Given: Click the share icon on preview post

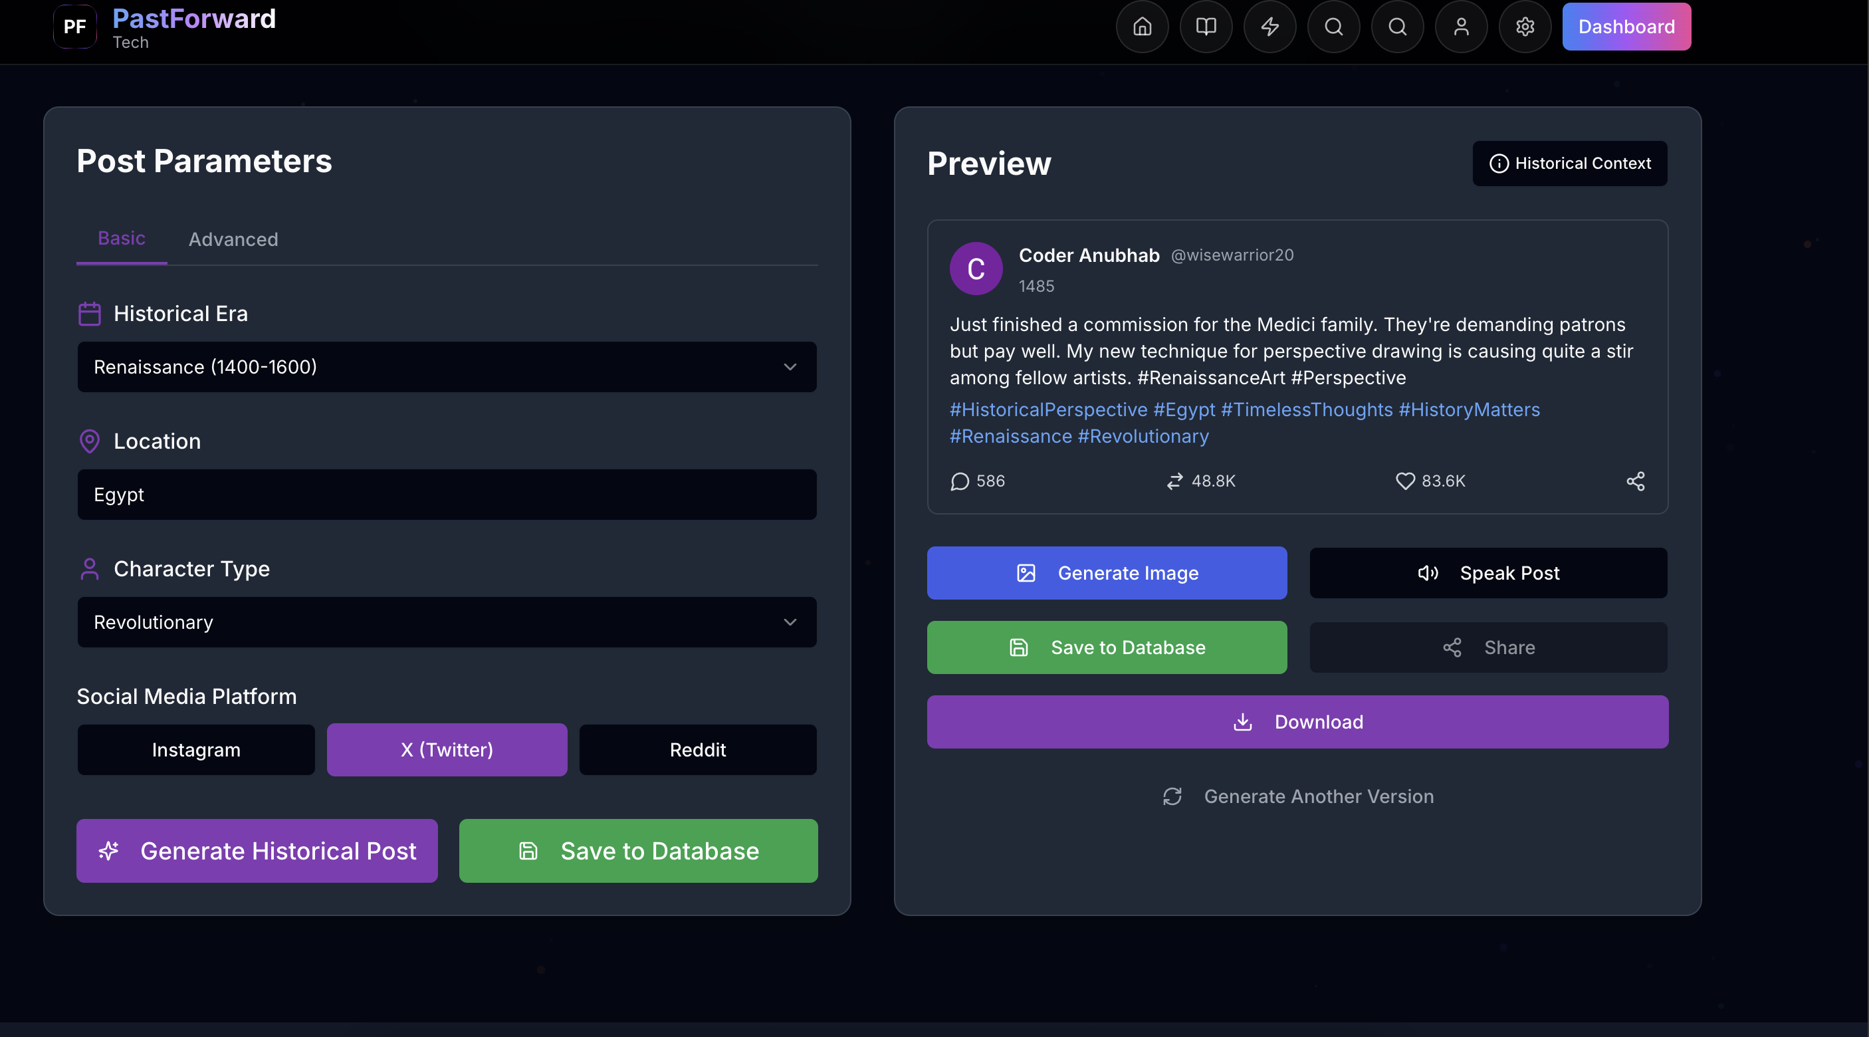Looking at the screenshot, I should tap(1635, 481).
